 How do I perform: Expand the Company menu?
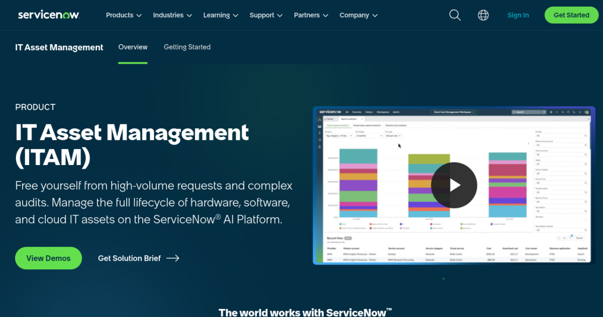tap(358, 15)
